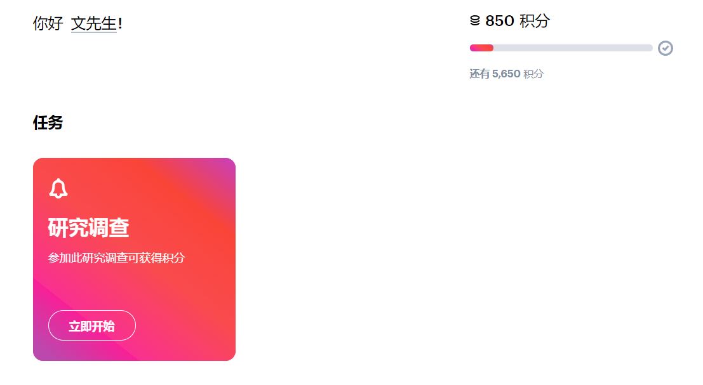Open the 文先生 profile name link
The height and width of the screenshot is (385, 703).
click(x=94, y=24)
